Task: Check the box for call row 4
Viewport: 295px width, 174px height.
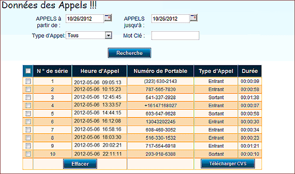Action: pos(28,105)
